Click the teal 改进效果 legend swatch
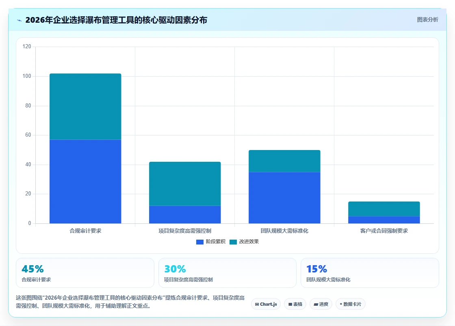Screen dimensions: 455x326 233,242
